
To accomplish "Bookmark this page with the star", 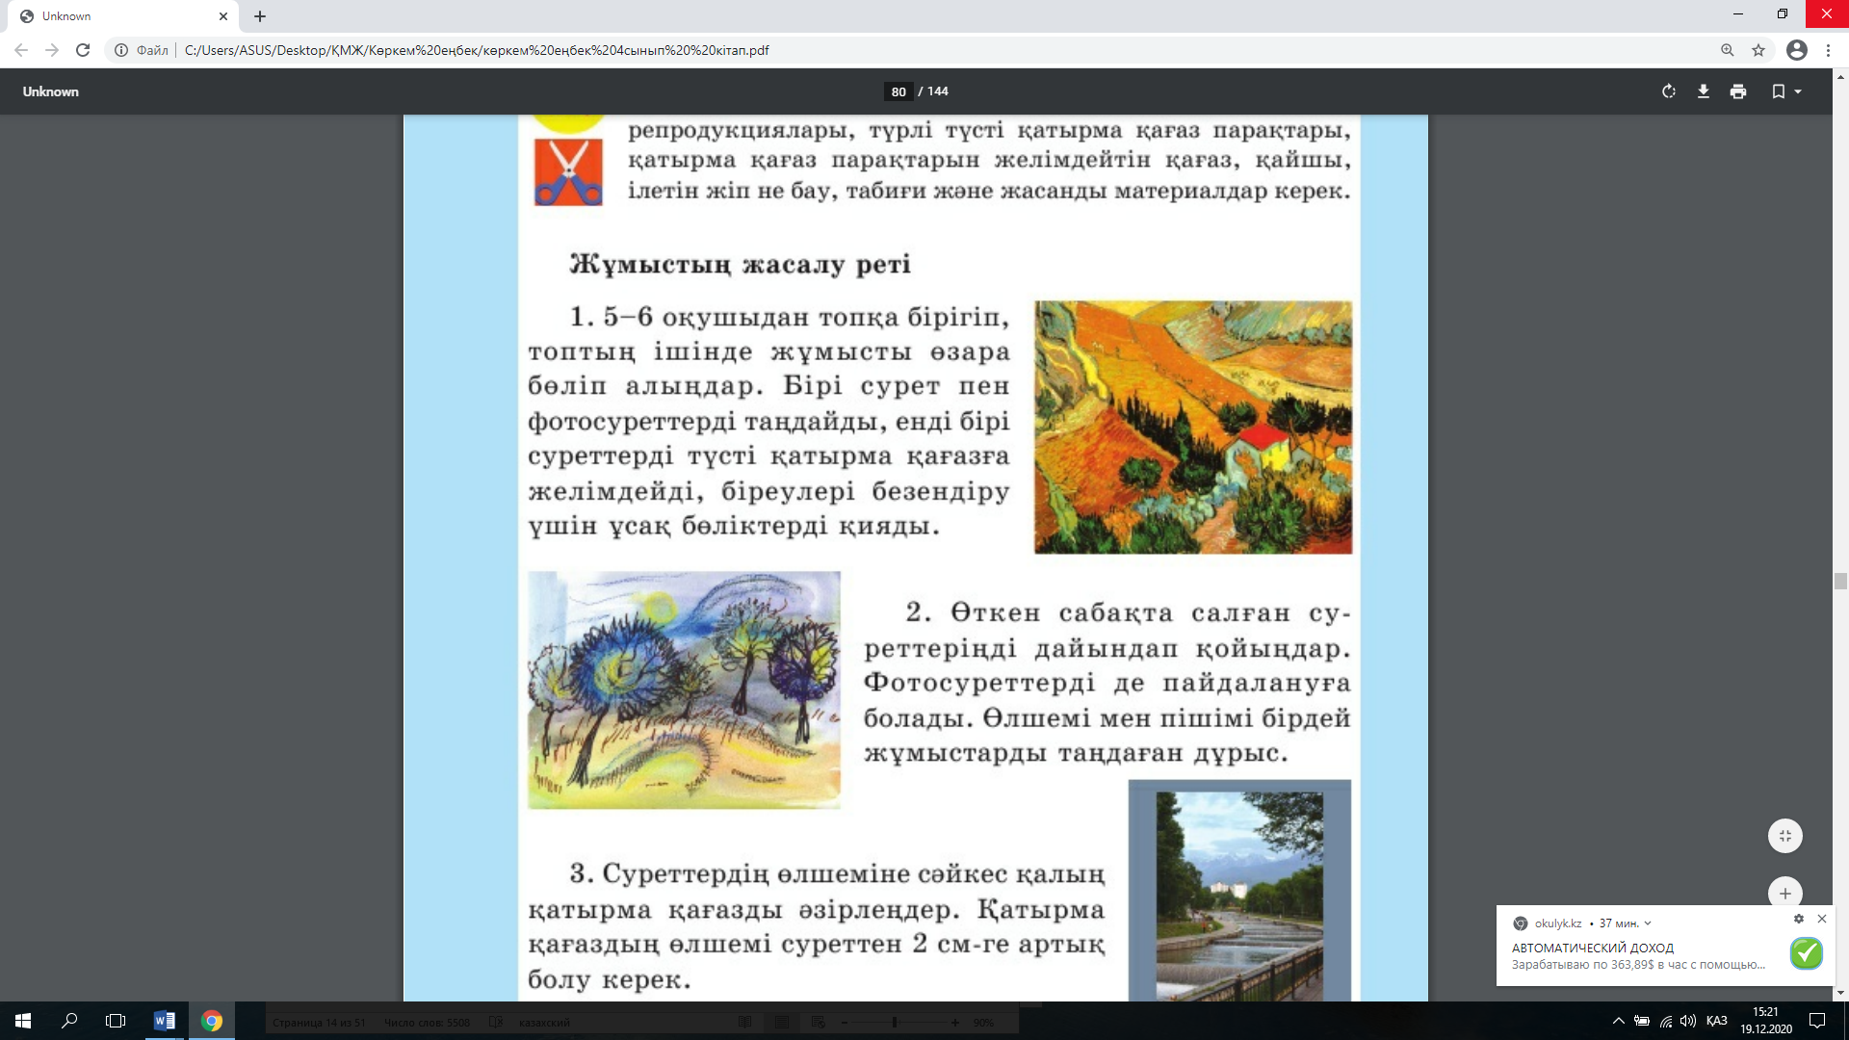I will coord(1758,50).
